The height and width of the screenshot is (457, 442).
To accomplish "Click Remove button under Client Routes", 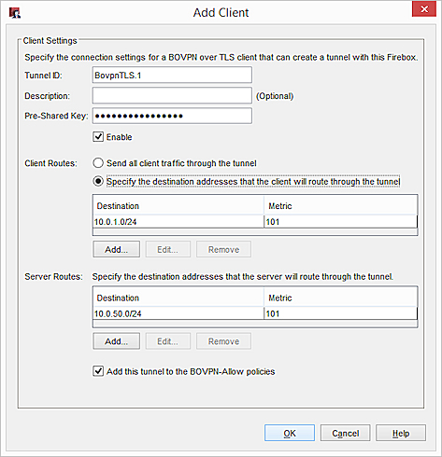I will tap(223, 249).
